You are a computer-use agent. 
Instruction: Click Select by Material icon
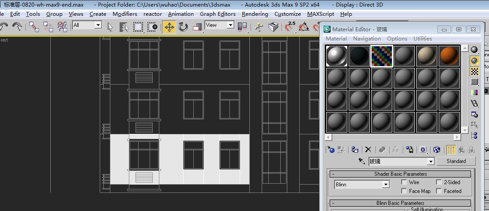474,125
